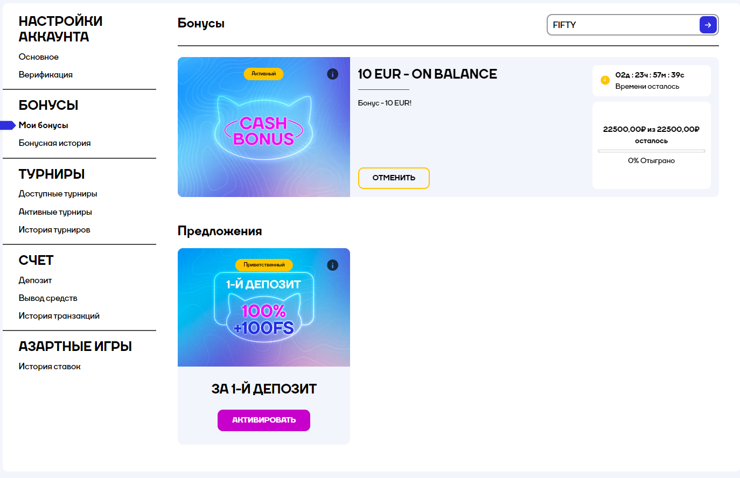Select Мои бонусы in sidebar
Image resolution: width=740 pixels, height=478 pixels.
click(x=44, y=125)
